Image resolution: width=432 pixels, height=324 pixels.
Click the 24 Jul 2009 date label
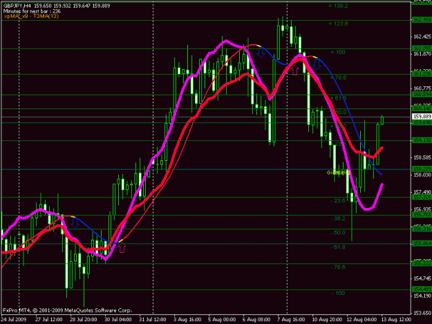(14, 320)
